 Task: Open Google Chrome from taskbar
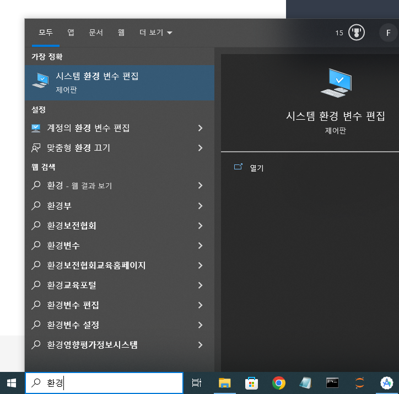pyautogui.click(x=279, y=383)
